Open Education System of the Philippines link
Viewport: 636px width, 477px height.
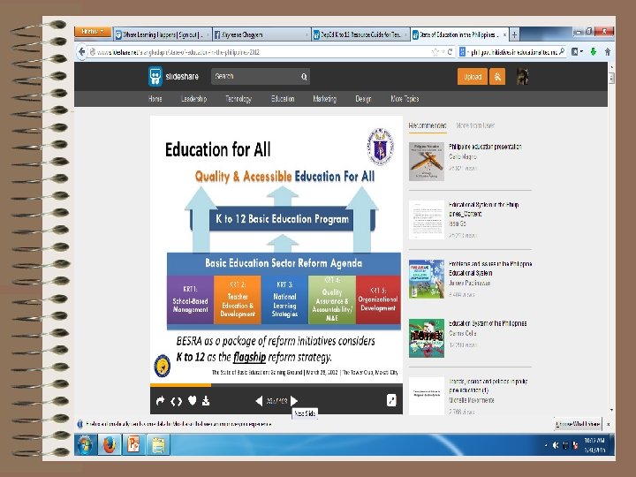tap(488, 323)
